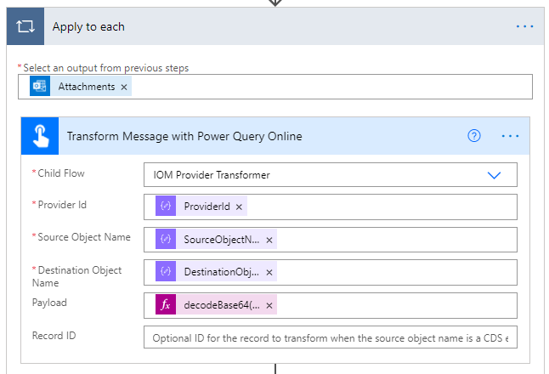Click the SourceObjectN... token label
Screen dimensions: 549x374
222,240
